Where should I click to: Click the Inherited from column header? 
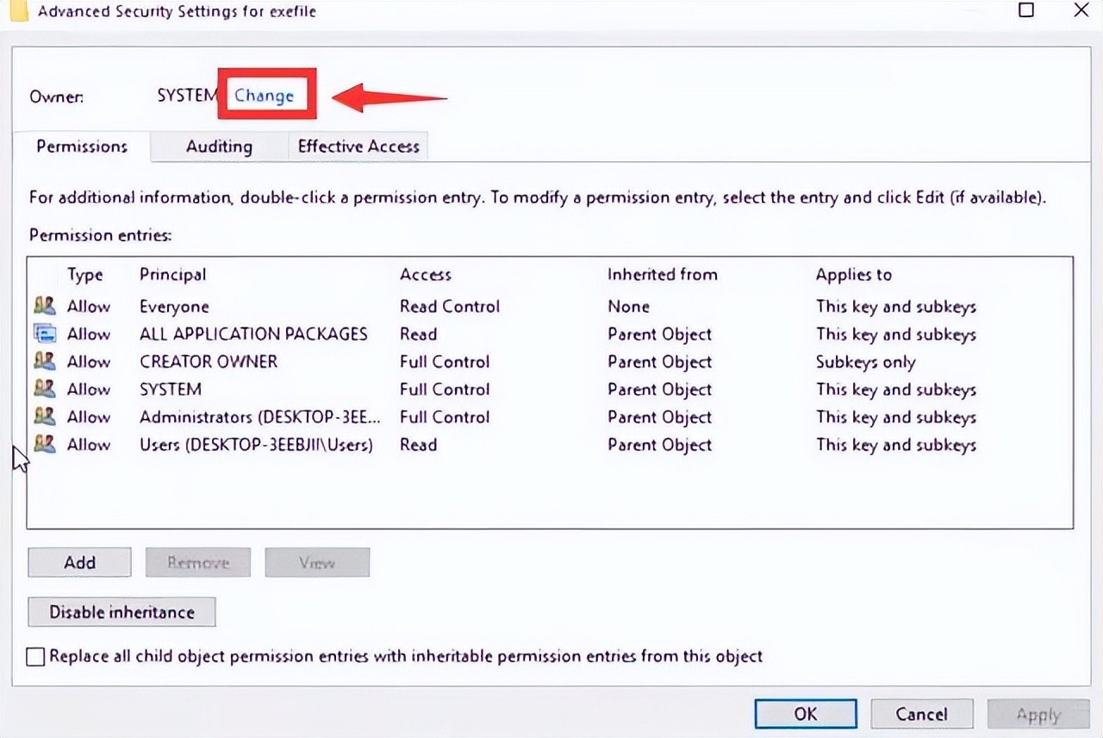coord(662,275)
